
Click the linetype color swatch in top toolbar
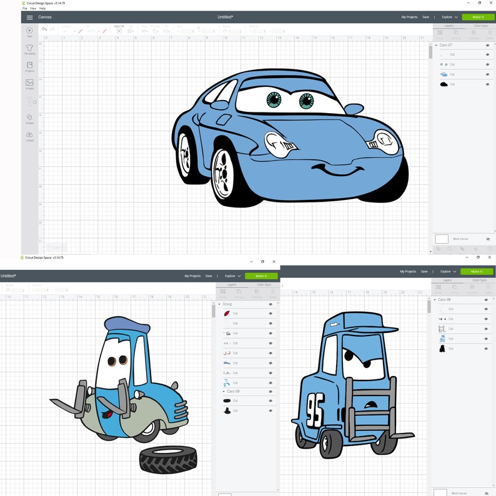81,31
